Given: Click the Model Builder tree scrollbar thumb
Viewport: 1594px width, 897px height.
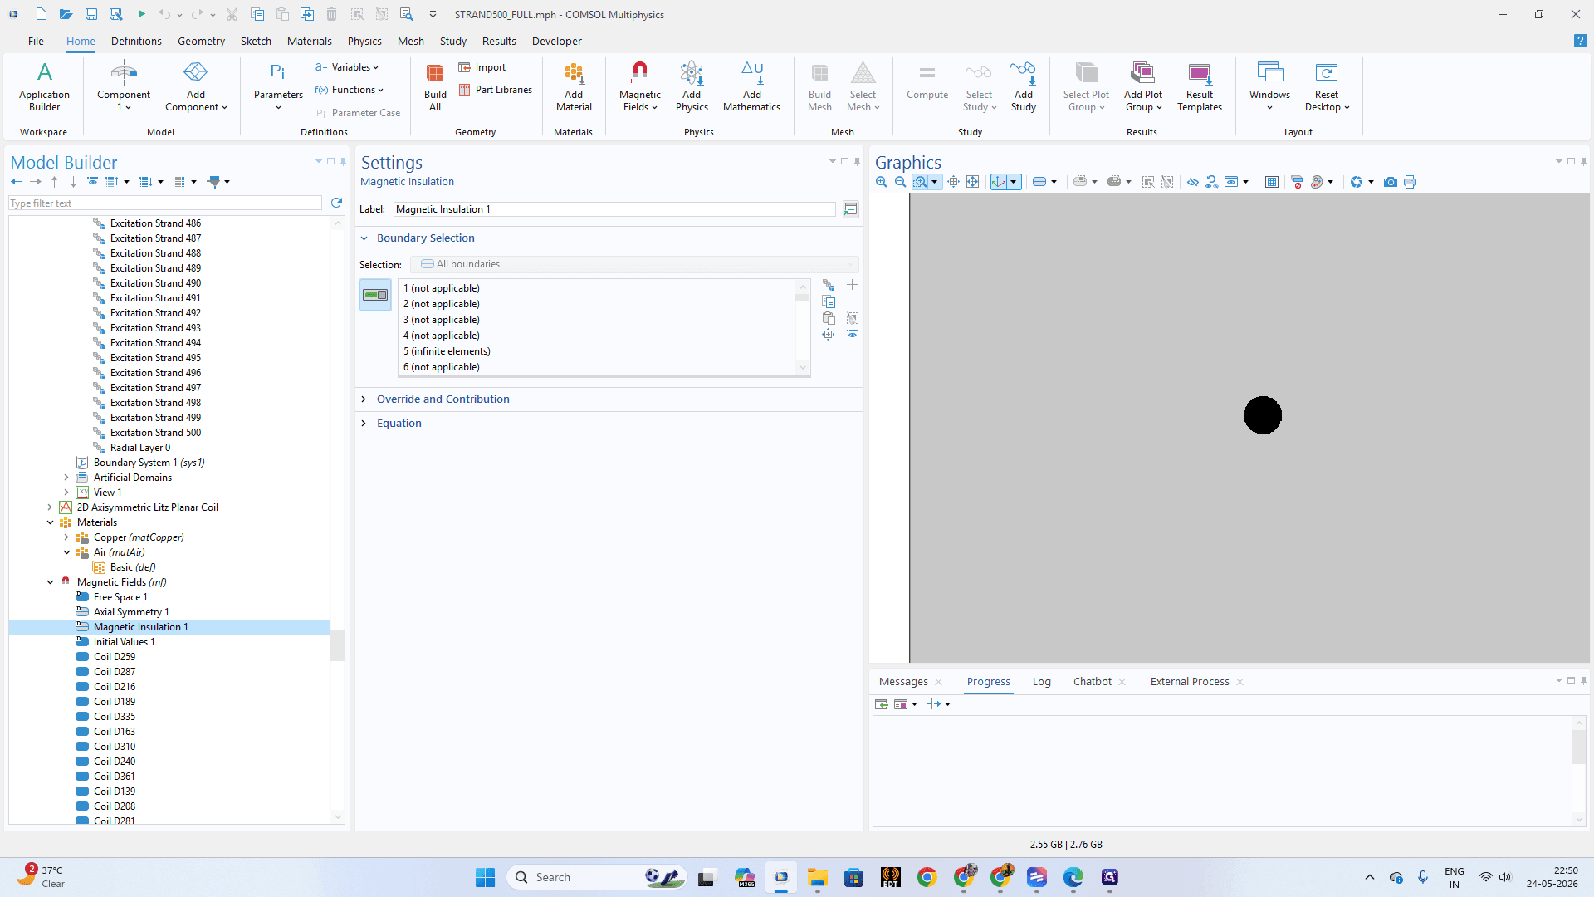Looking at the screenshot, I should [x=337, y=645].
